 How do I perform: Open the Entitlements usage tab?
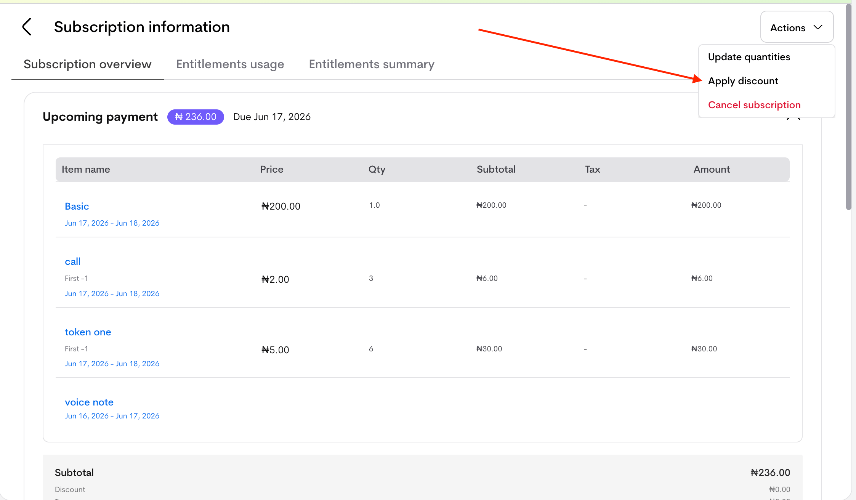pyautogui.click(x=230, y=64)
